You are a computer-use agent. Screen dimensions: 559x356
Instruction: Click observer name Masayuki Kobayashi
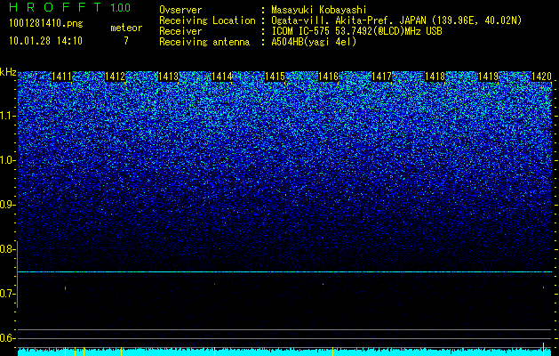coord(319,10)
